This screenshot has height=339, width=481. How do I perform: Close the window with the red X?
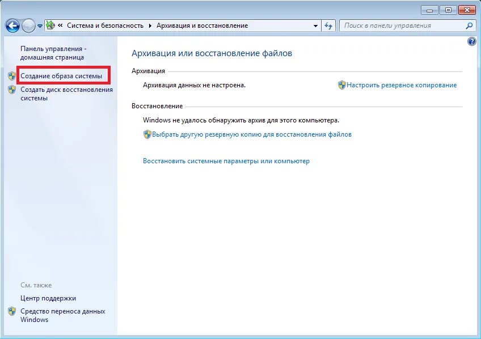467,10
